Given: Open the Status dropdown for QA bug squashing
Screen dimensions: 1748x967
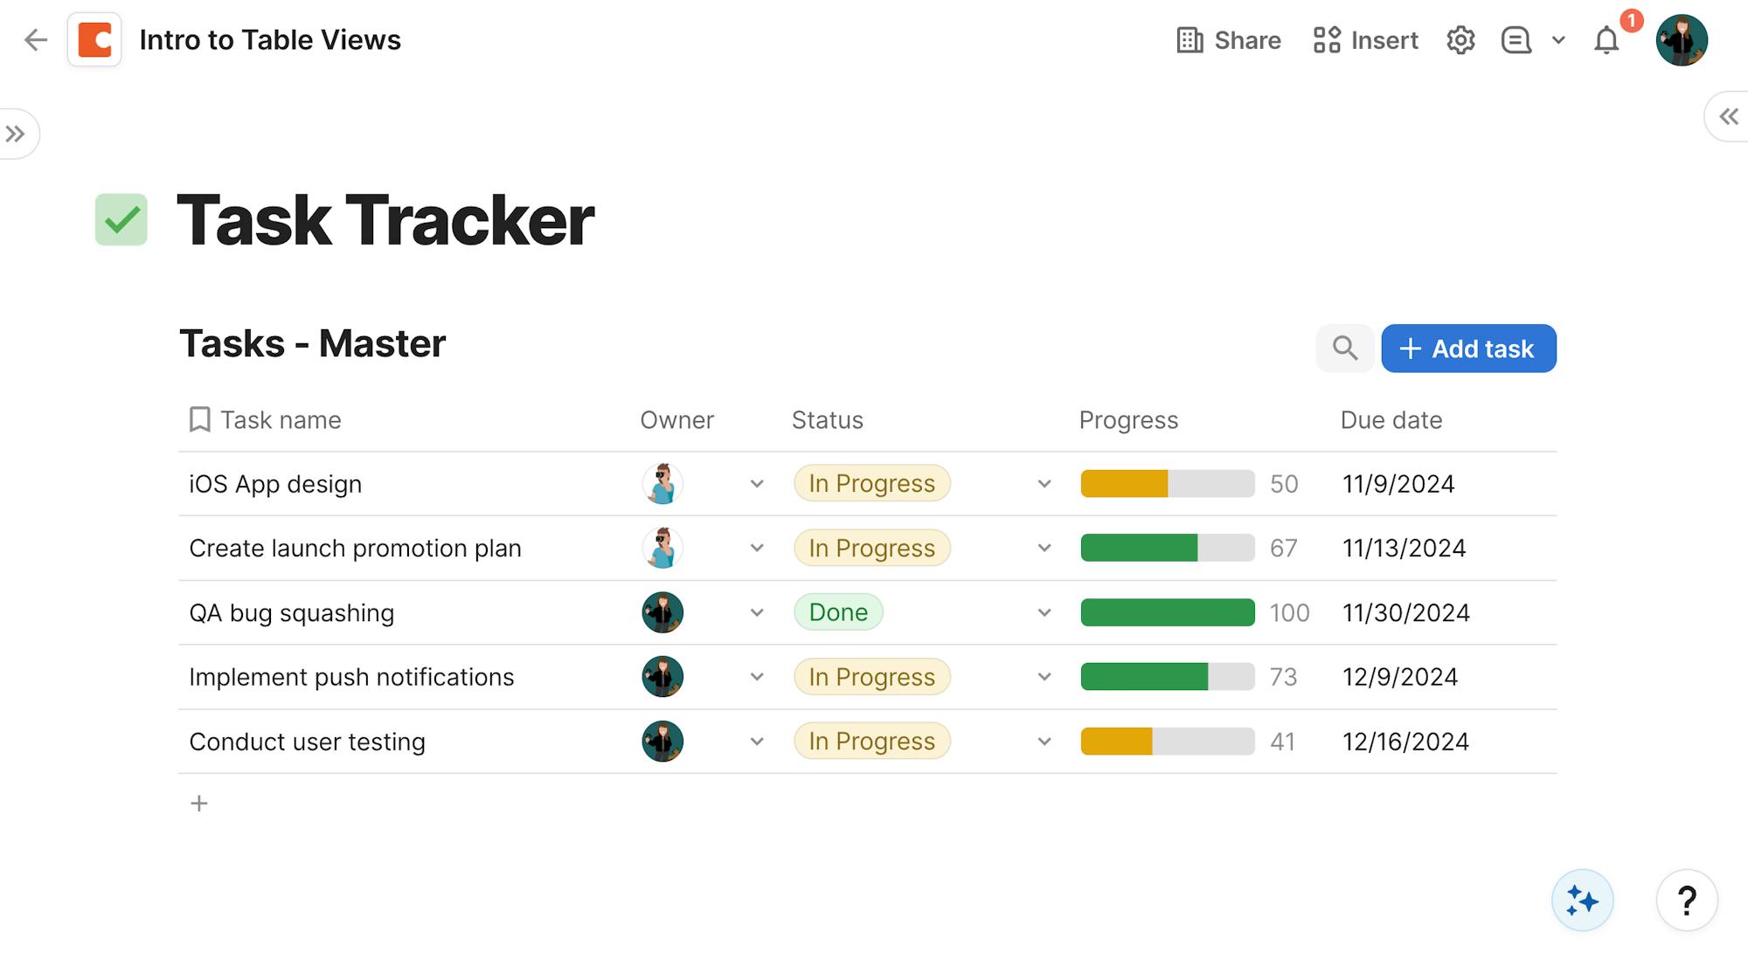Looking at the screenshot, I should pyautogui.click(x=1044, y=613).
